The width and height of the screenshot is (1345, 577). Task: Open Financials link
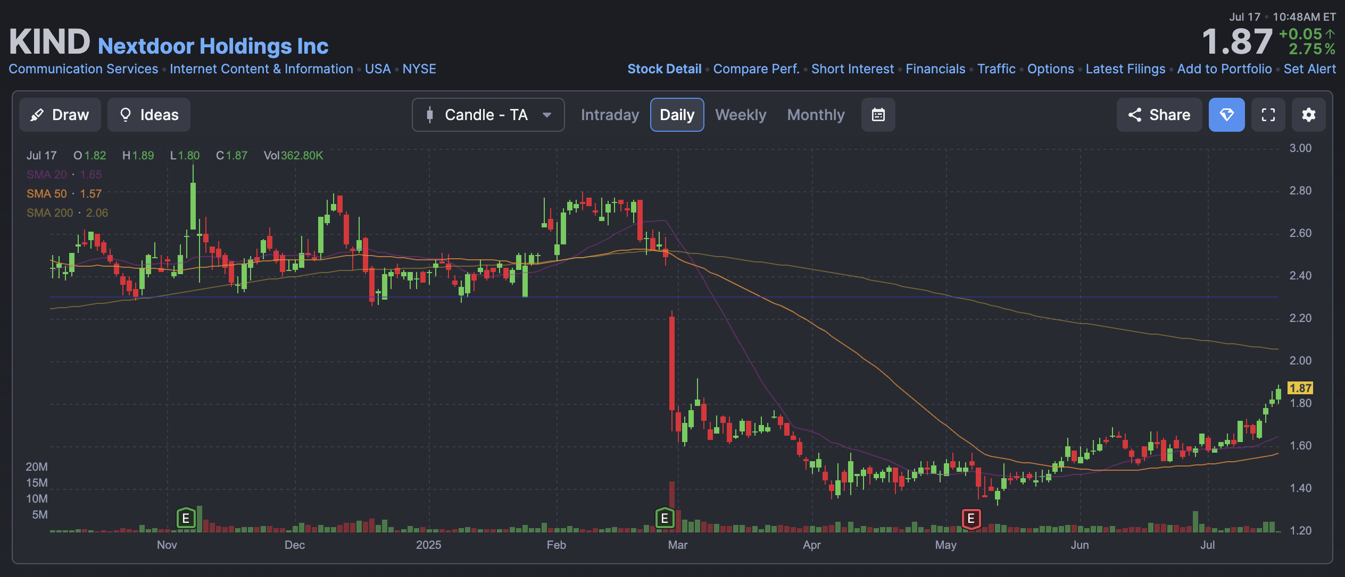[x=935, y=69]
